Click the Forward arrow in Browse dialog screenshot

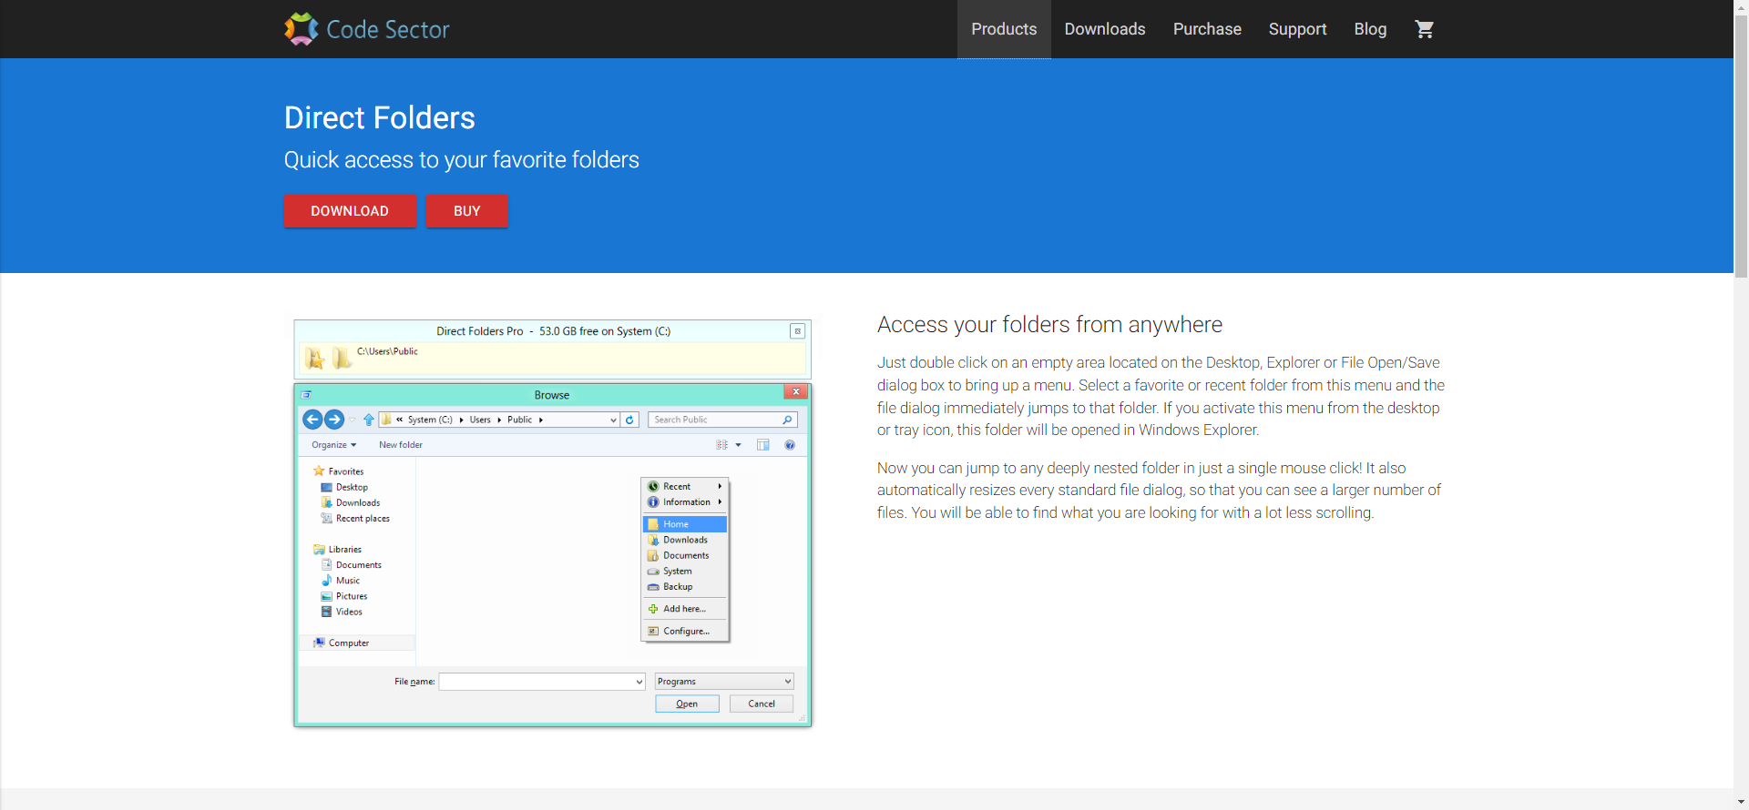tap(334, 420)
